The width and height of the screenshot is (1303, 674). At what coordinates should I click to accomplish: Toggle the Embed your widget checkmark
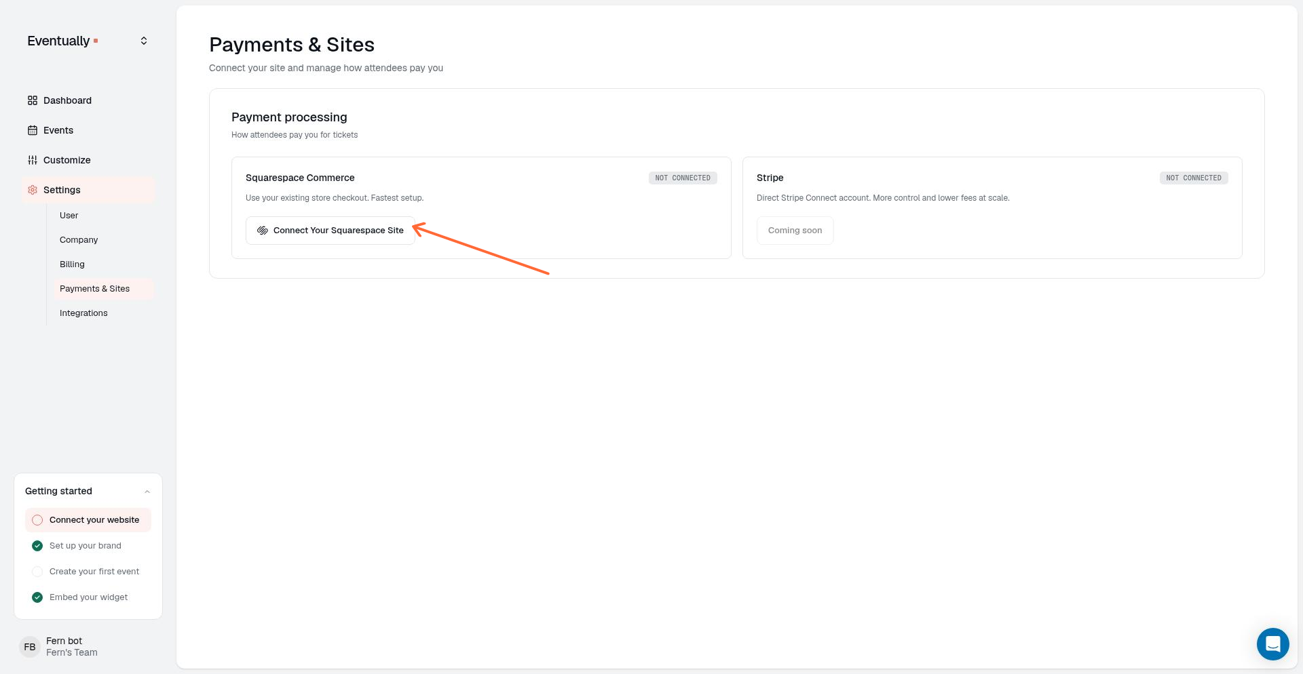coord(37,597)
